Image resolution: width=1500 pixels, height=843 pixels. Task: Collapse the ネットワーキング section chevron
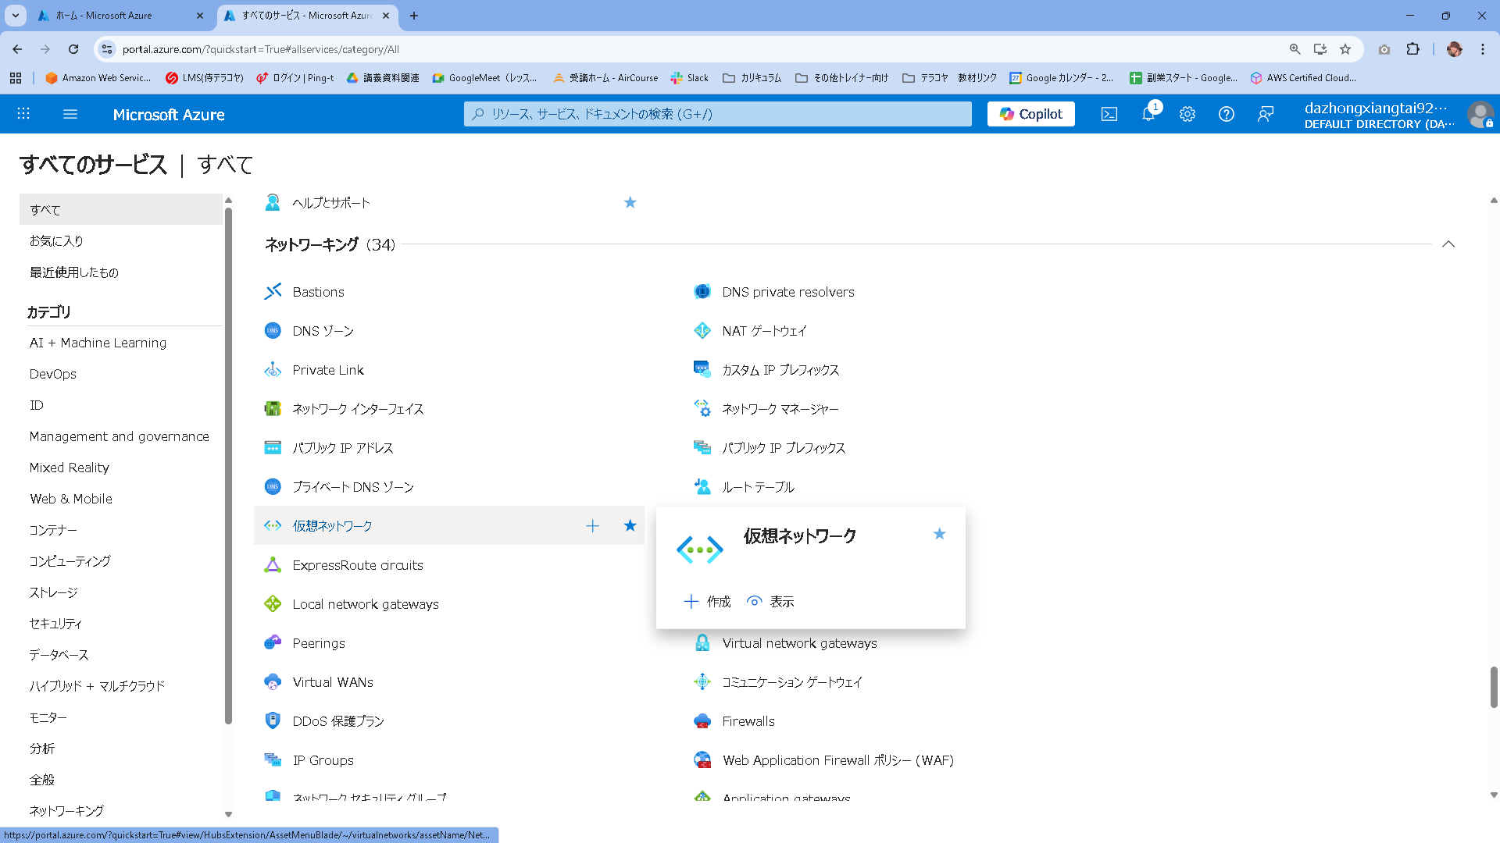point(1448,244)
